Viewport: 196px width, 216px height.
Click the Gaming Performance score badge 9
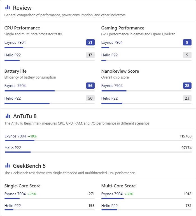click(187, 42)
